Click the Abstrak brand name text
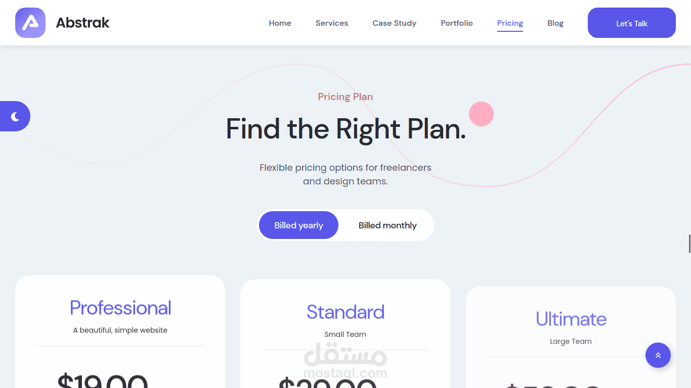This screenshot has width=691, height=388. (82, 23)
